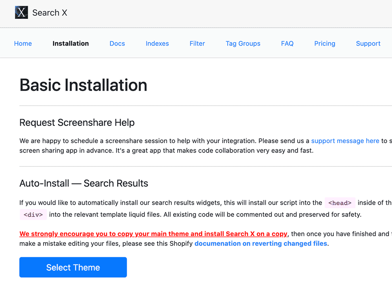Open the Home nav link
The height and width of the screenshot is (285, 392).
click(23, 44)
